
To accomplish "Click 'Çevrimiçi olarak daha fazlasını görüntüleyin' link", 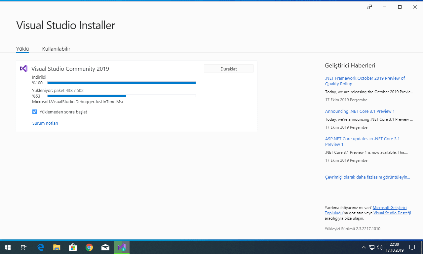I will pos(367,177).
